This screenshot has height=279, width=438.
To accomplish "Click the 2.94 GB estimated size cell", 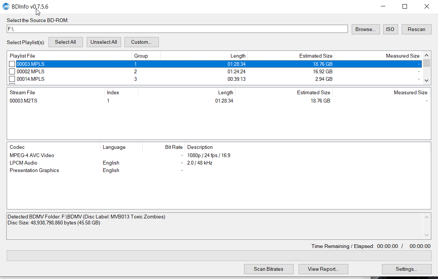I will (x=324, y=79).
